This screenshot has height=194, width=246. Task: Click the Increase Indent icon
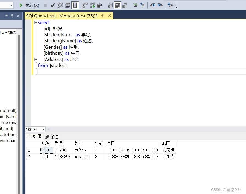[160, 5]
